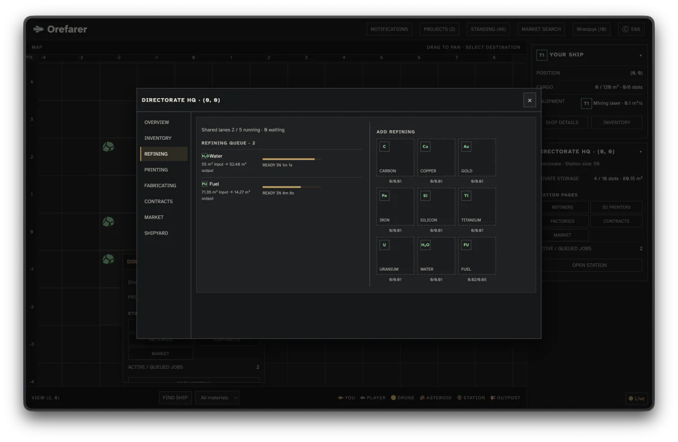Click the "READY IN 1m 1s" text

coord(277,165)
